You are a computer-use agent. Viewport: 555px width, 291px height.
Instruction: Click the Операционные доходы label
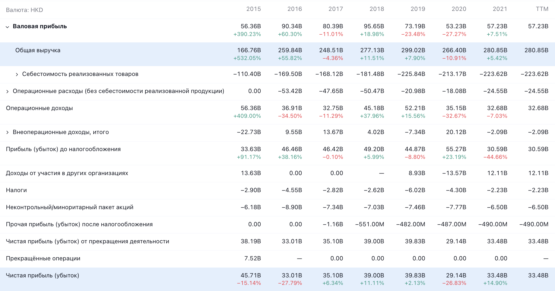click(x=39, y=108)
